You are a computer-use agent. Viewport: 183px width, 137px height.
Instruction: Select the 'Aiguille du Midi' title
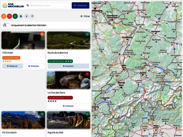(55, 133)
